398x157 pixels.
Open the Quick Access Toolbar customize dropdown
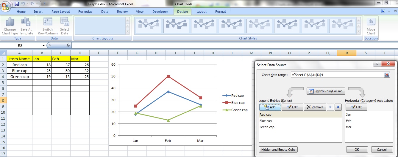click(x=44, y=4)
